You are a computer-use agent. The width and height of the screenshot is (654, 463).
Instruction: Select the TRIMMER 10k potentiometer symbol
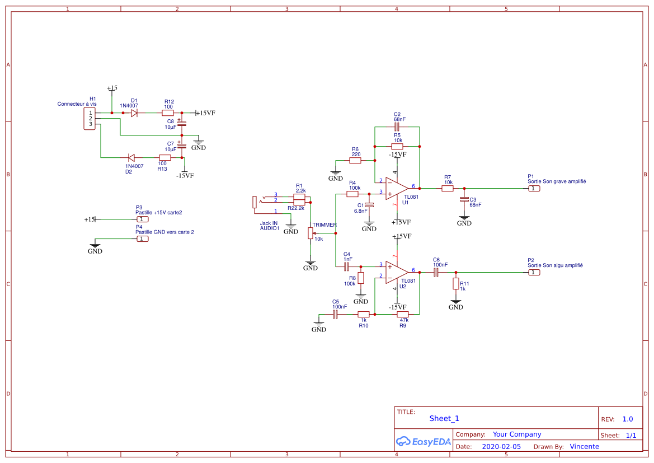pyautogui.click(x=310, y=233)
